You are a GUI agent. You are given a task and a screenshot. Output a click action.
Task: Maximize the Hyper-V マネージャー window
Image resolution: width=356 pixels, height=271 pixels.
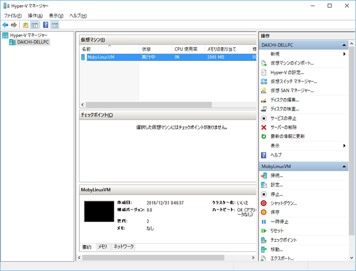pyautogui.click(x=330, y=6)
